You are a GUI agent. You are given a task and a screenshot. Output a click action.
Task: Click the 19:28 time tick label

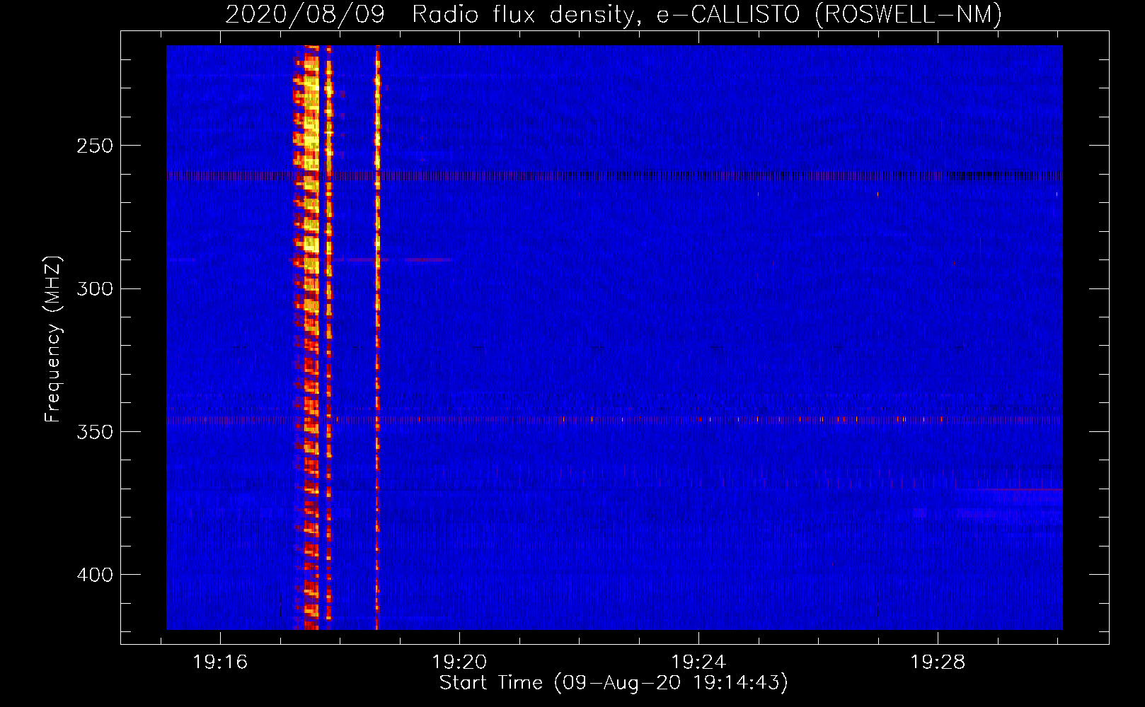(938, 662)
